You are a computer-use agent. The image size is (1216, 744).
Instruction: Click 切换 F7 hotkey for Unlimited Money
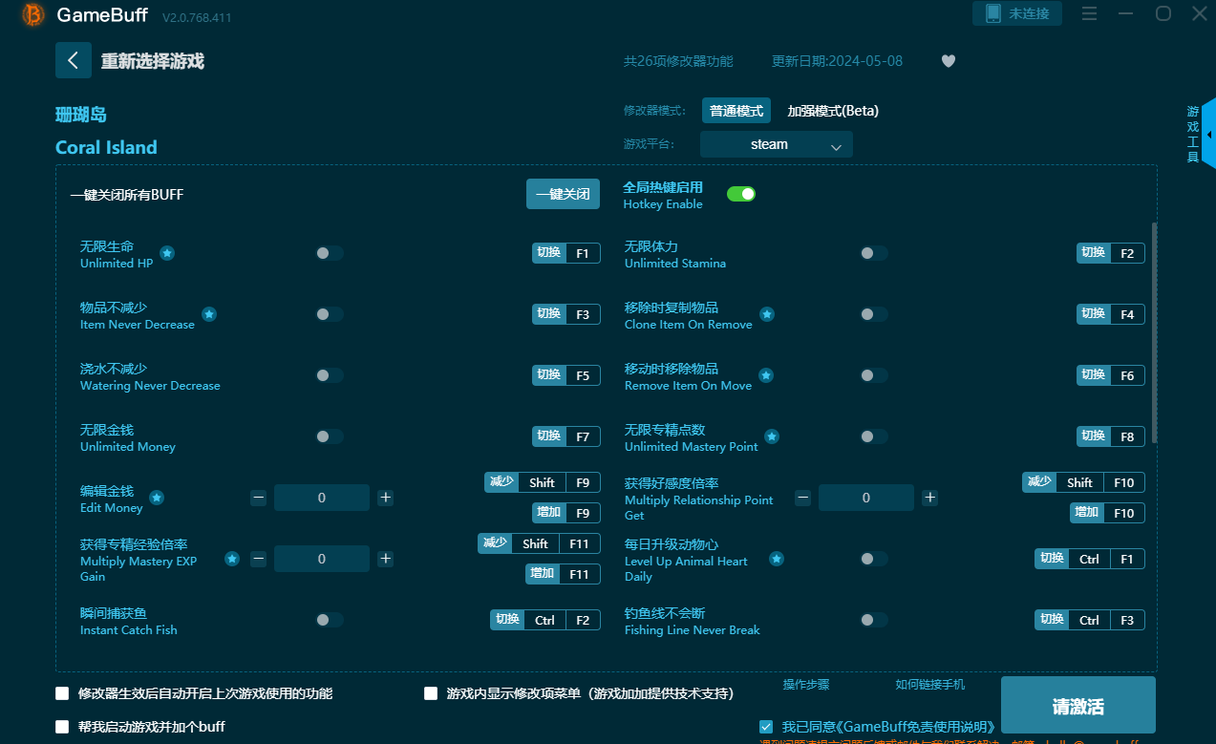click(x=566, y=436)
